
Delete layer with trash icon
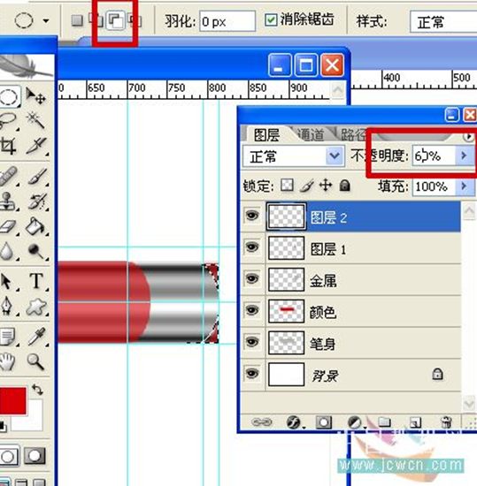coord(446,421)
